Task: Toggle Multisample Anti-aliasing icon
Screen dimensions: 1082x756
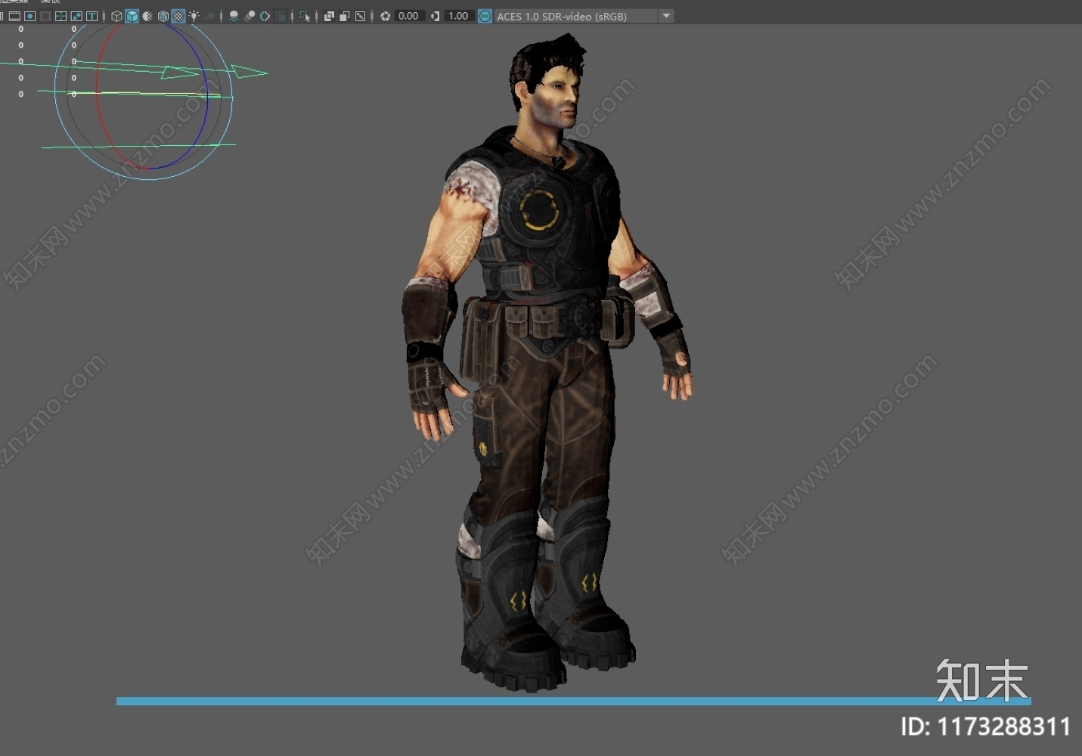Action: click(265, 16)
